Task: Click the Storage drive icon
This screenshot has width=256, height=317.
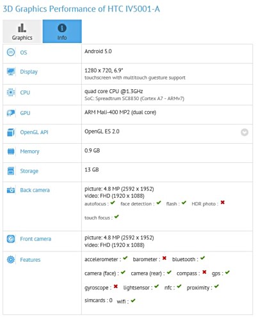Action: click(x=11, y=171)
